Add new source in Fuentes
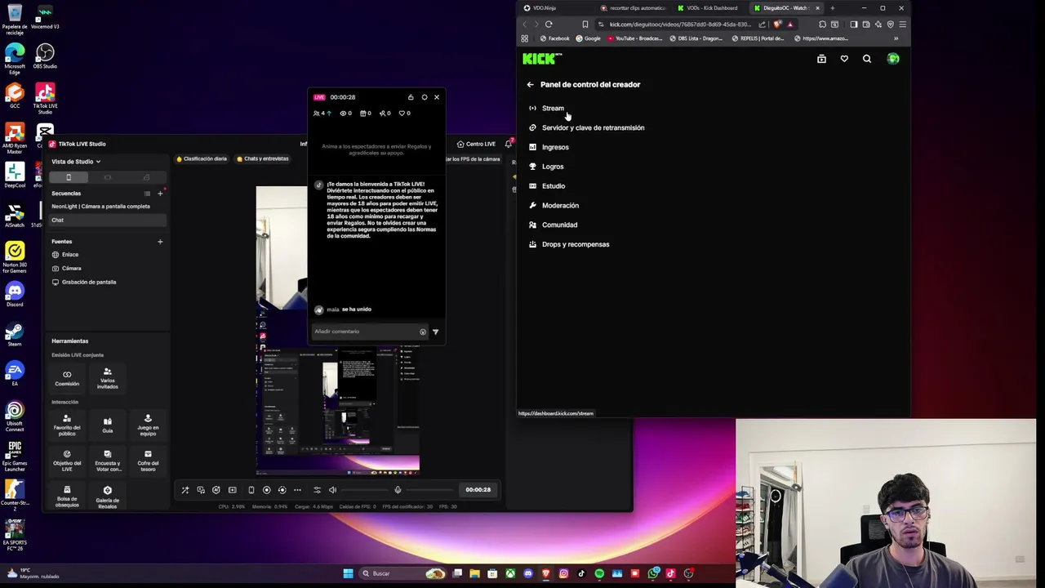1045x588 pixels. (160, 242)
